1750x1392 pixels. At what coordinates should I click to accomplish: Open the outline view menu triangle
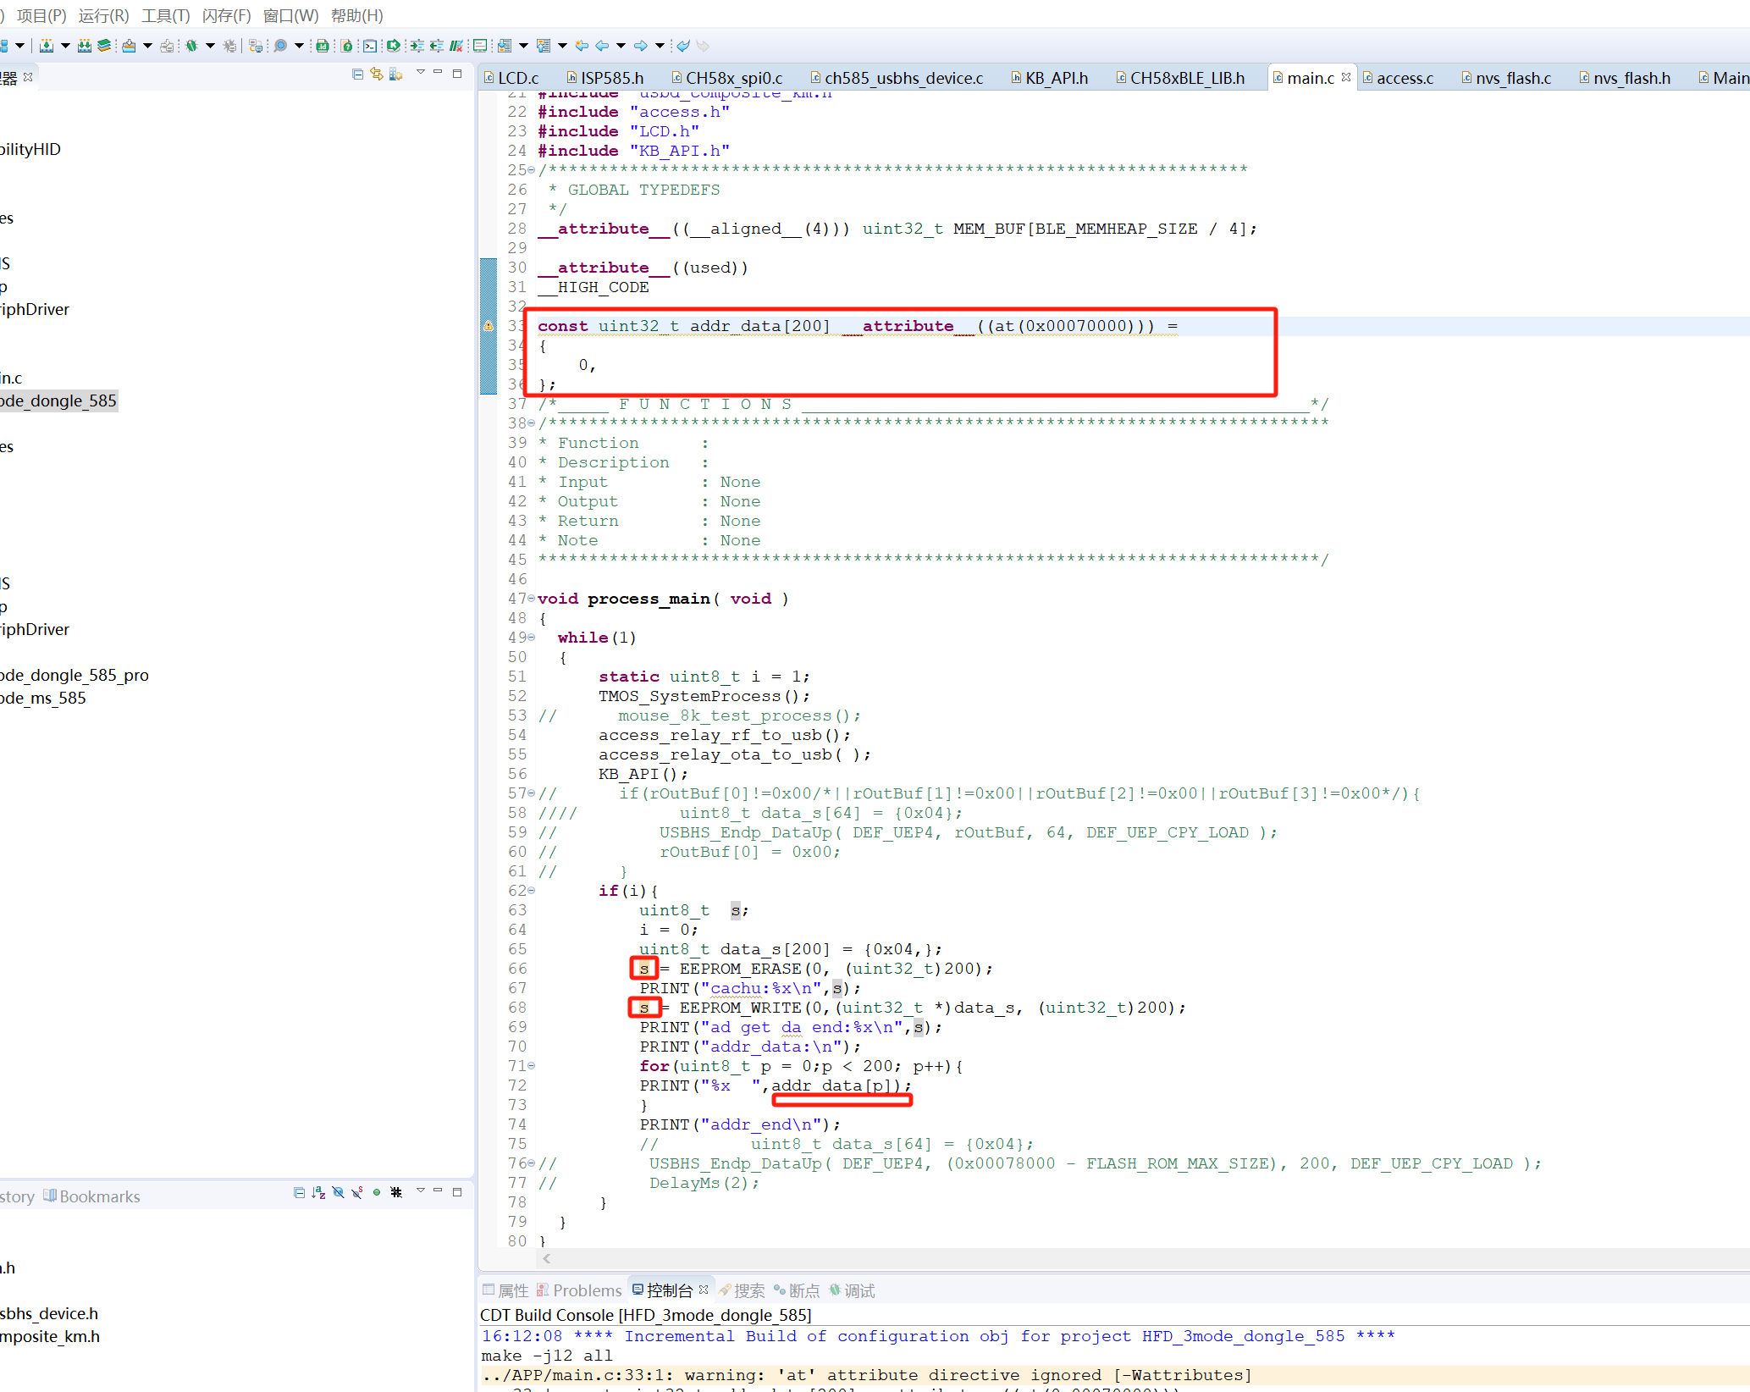[420, 1190]
